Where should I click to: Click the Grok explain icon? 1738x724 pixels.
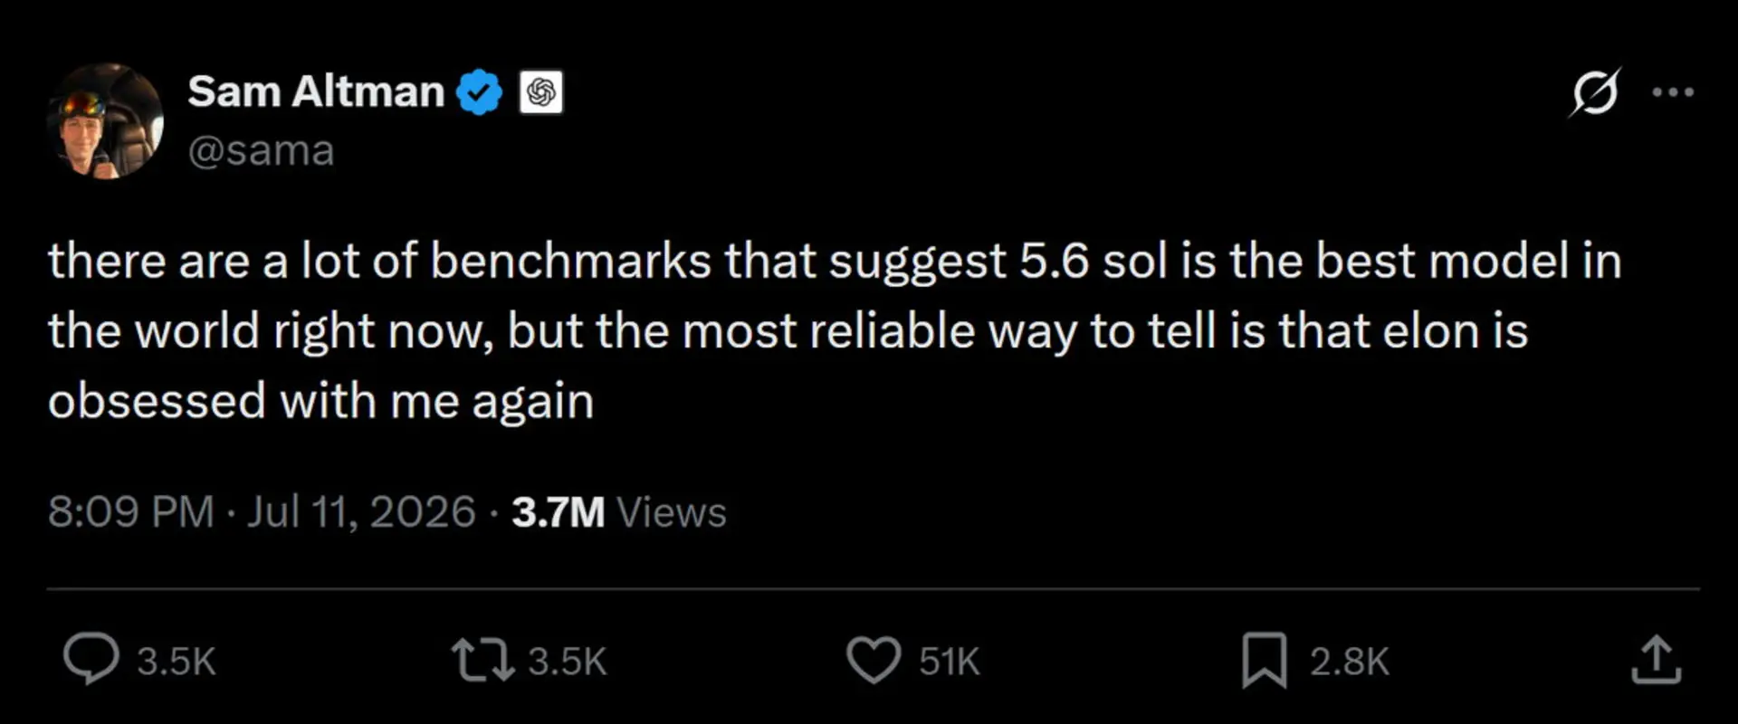1595,92
